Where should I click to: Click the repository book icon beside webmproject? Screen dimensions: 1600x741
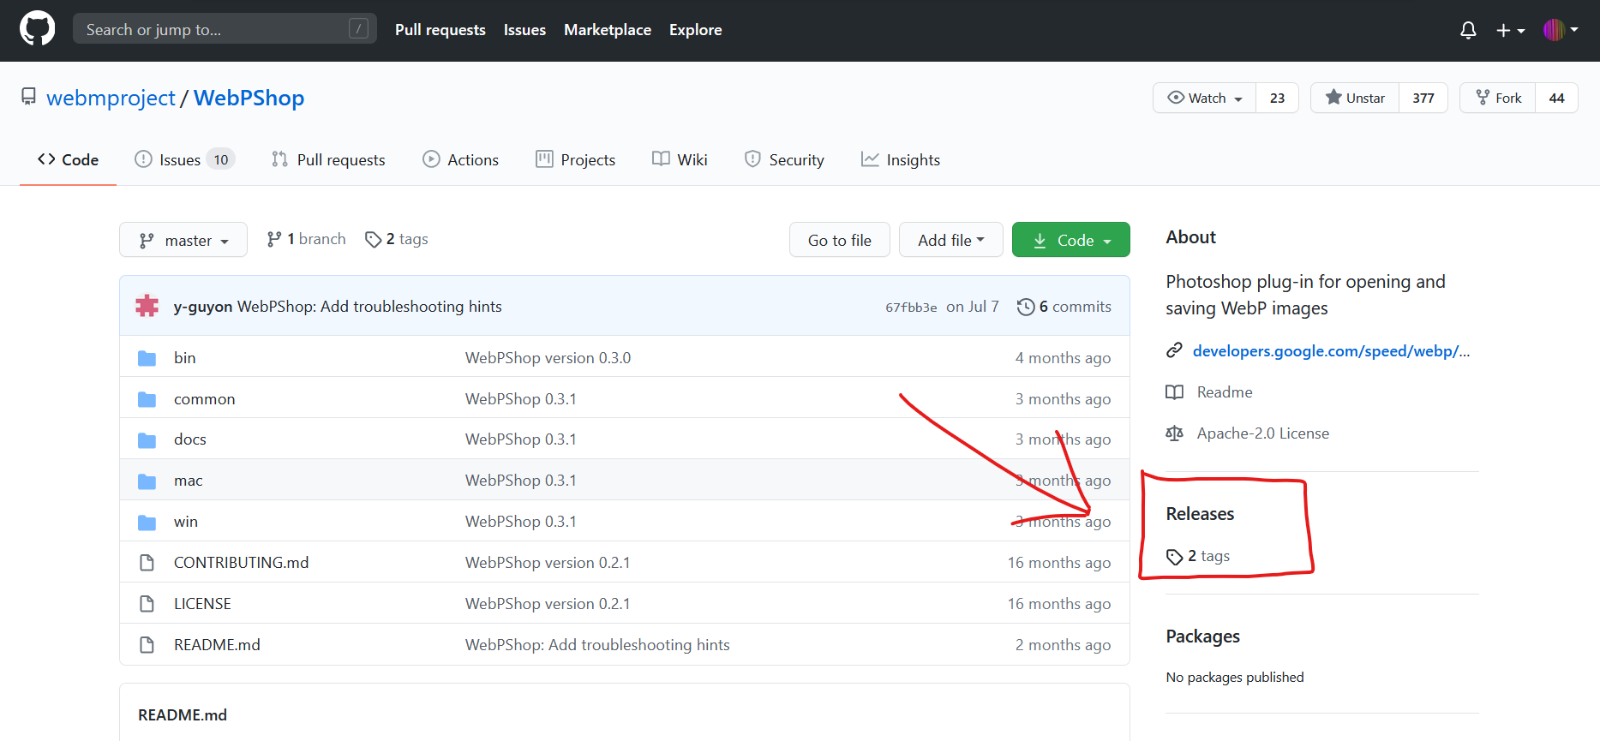point(29,96)
